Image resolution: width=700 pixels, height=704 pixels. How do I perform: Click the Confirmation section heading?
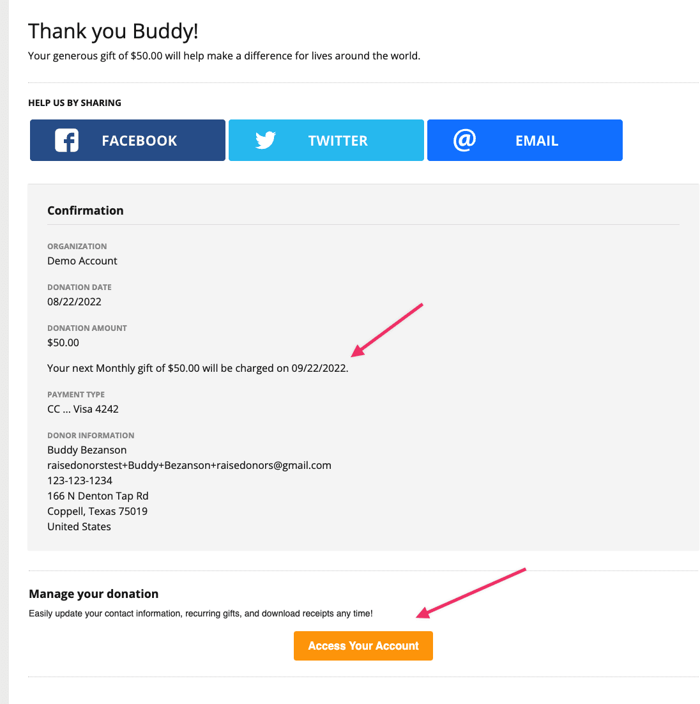tap(86, 211)
